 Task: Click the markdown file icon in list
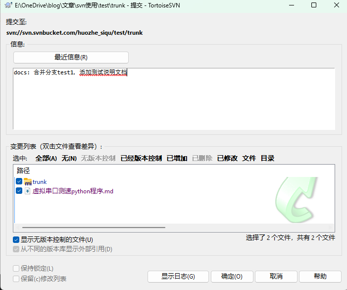28,191
